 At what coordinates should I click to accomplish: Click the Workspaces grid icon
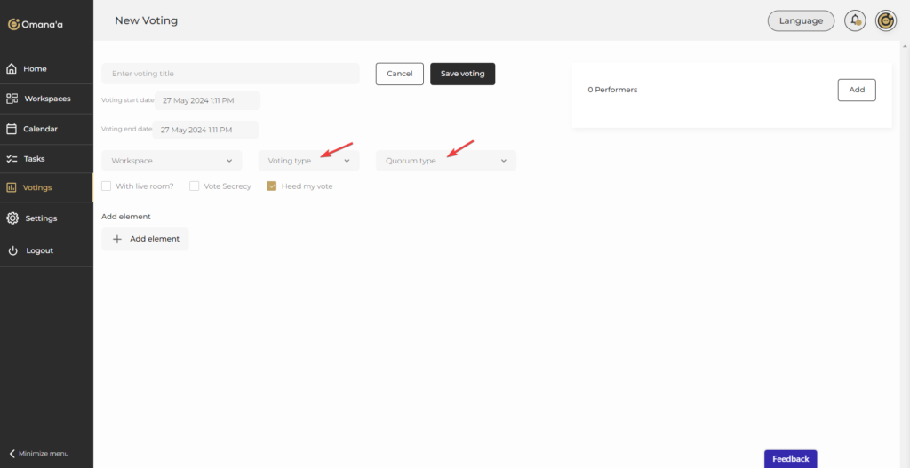(12, 99)
